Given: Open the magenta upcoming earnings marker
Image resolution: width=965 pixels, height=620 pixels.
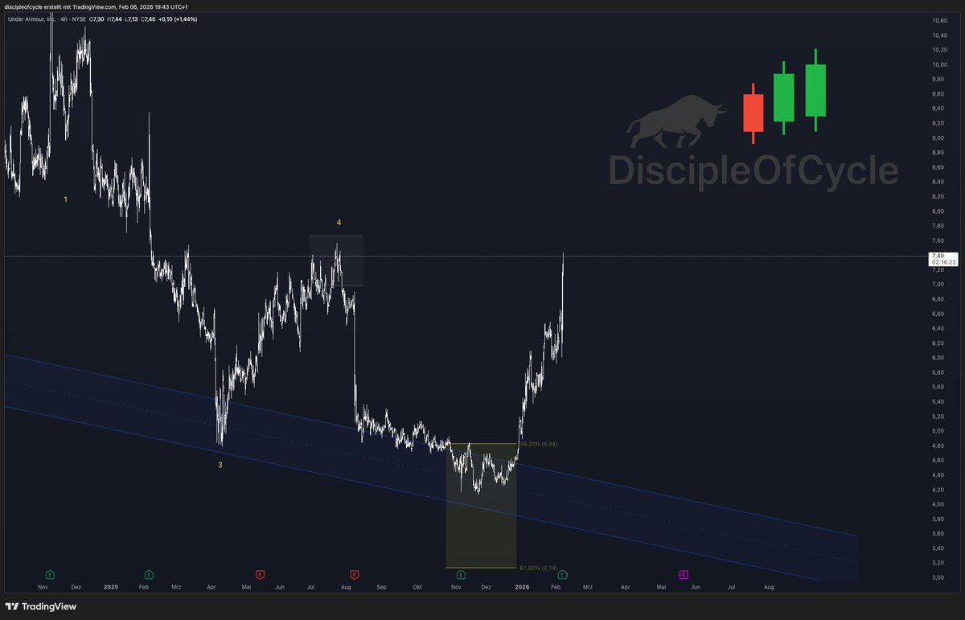Looking at the screenshot, I should [x=684, y=574].
